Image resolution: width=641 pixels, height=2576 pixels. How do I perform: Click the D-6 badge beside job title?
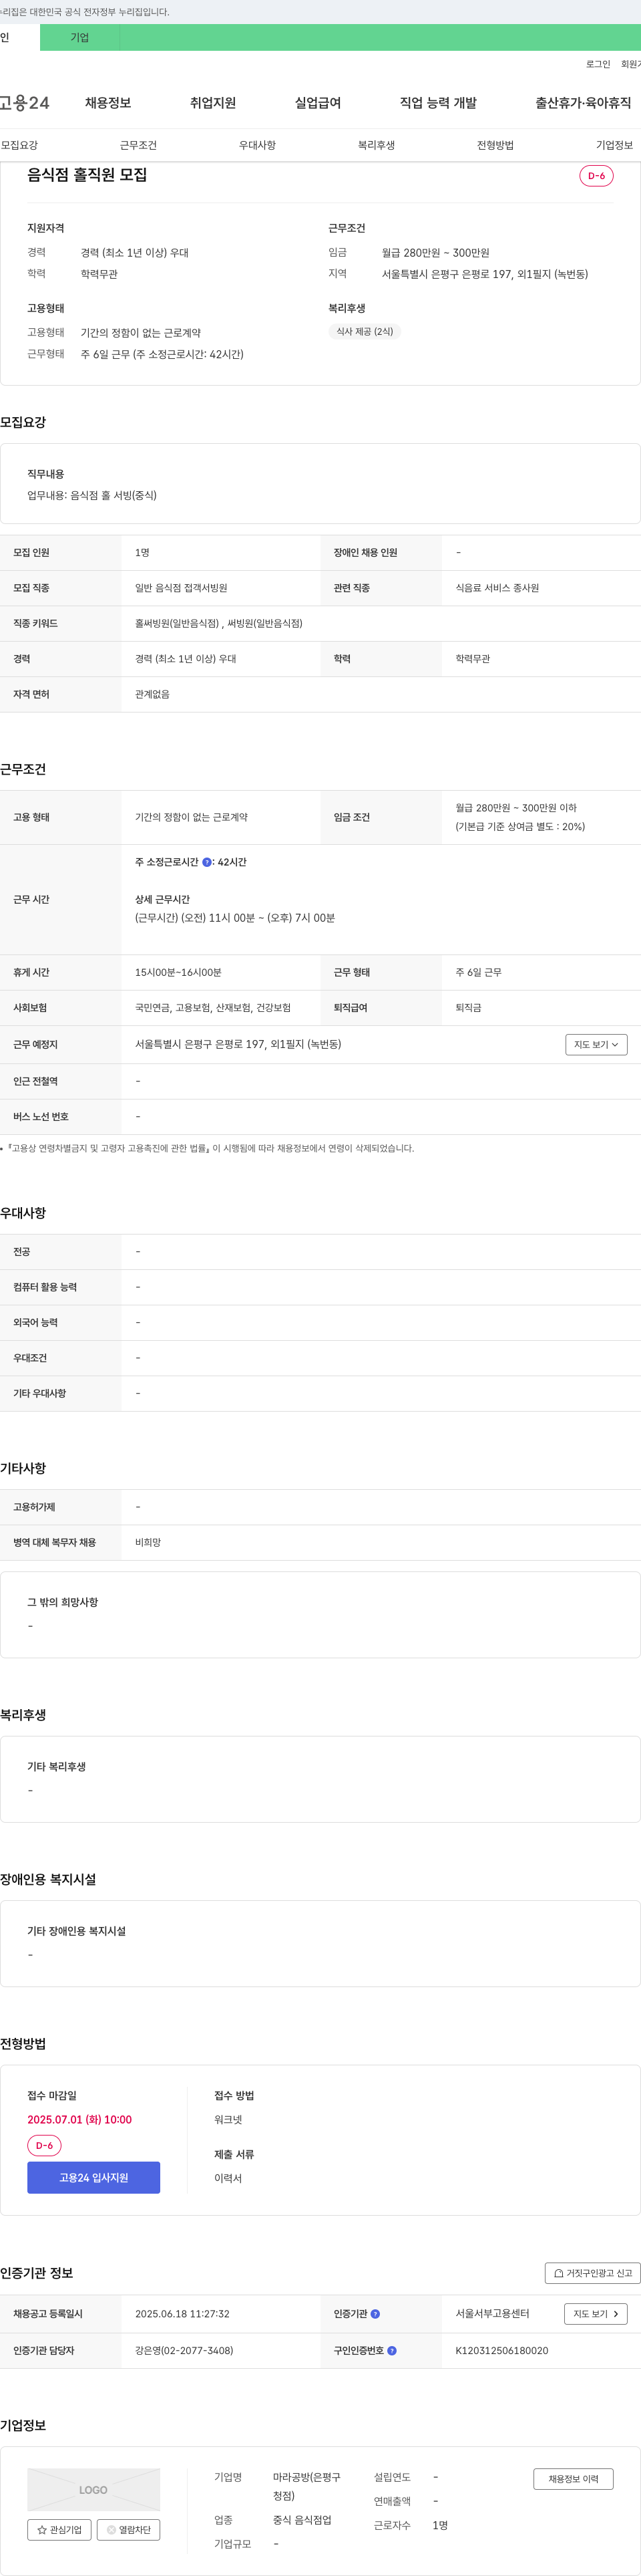coord(596,176)
